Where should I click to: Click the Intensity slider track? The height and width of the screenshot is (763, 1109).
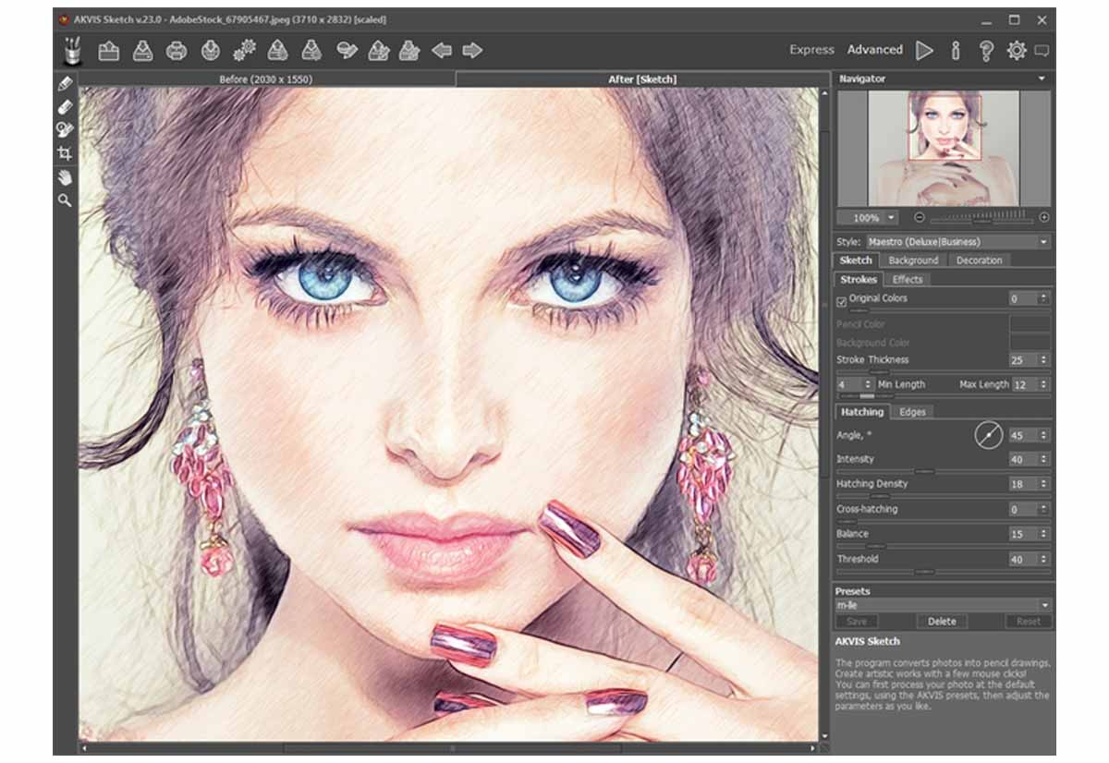[x=943, y=471]
